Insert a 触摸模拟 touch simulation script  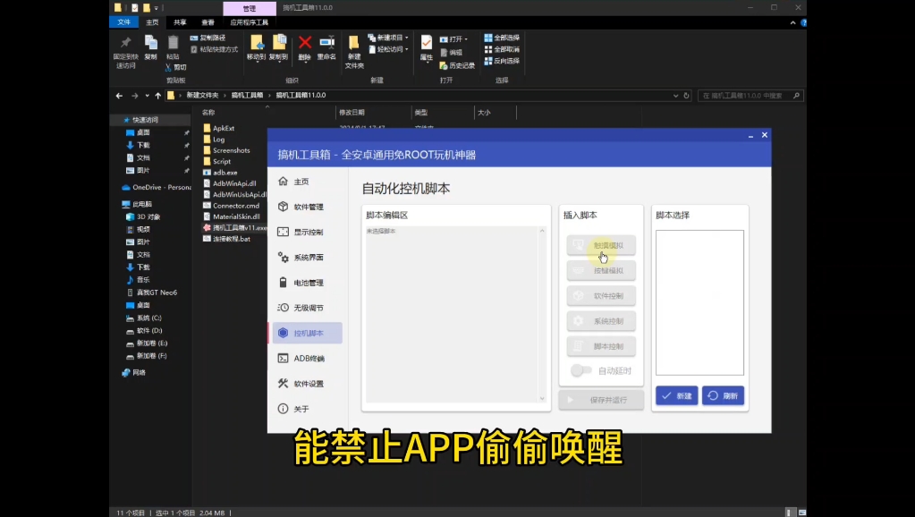[601, 245]
